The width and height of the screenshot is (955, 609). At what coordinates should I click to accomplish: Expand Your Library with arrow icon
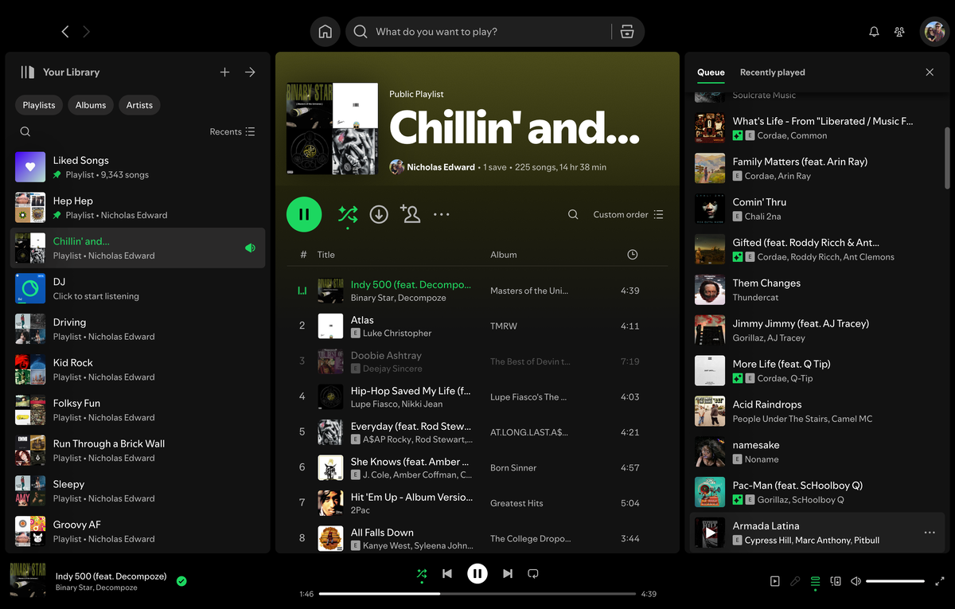pos(250,72)
